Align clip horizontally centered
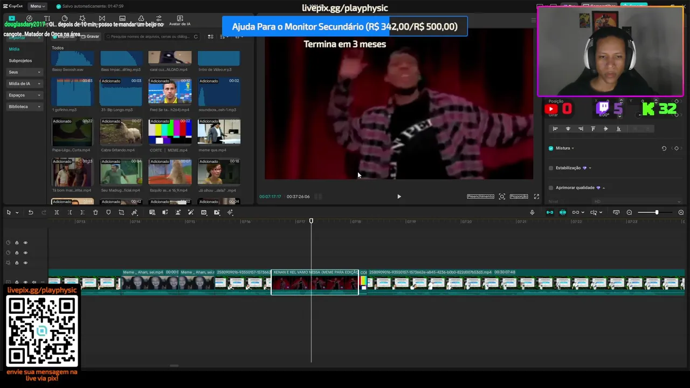690x388 pixels. 568,129
